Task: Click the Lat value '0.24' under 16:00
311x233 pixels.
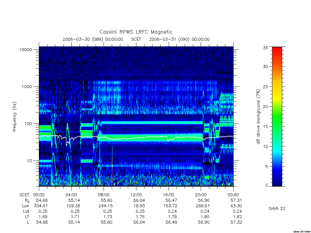Action: point(173,211)
